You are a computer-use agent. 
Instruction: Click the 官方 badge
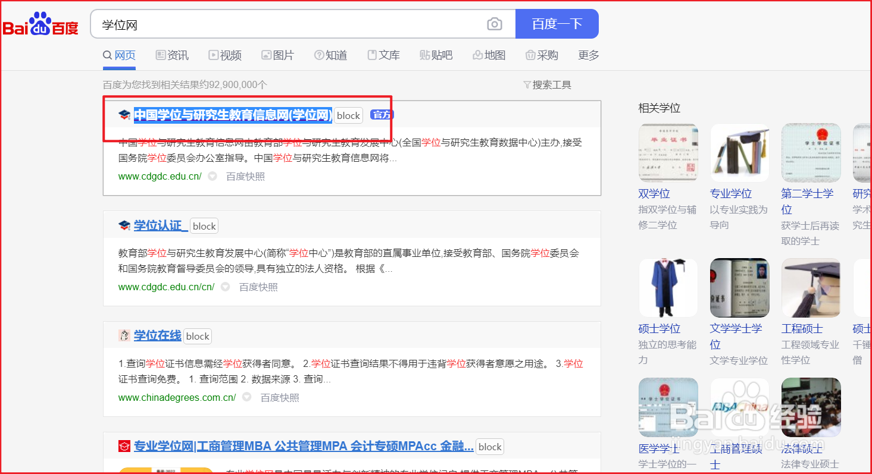(x=382, y=115)
